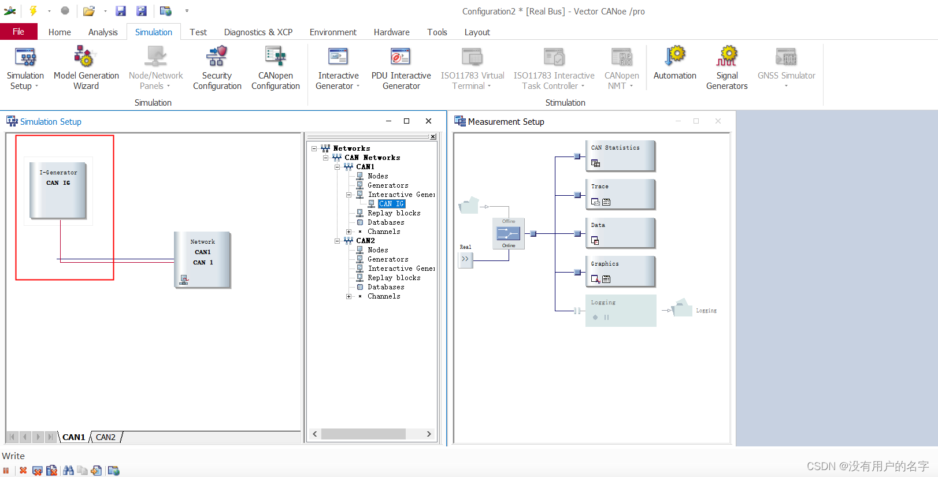Viewport: 938px width, 477px height.
Task: Click the last-sheet navigation button
Action: click(x=50, y=437)
